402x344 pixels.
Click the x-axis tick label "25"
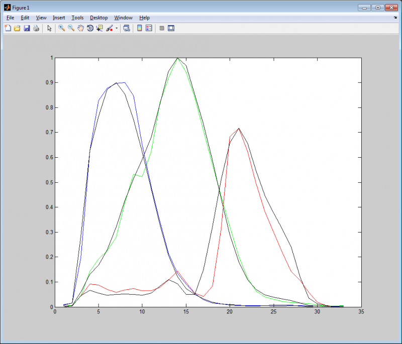click(x=273, y=311)
